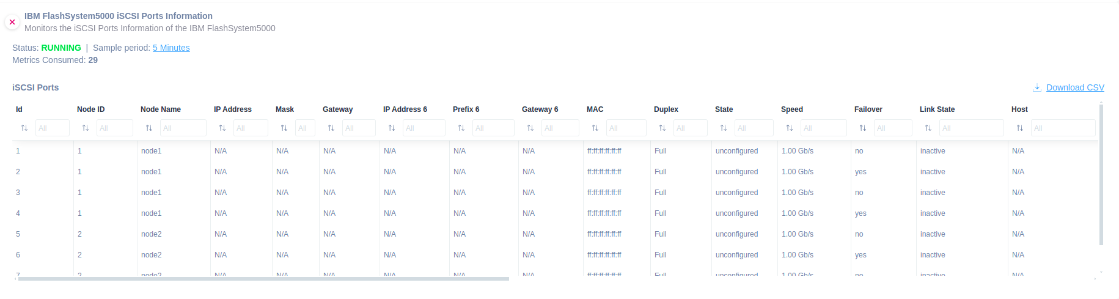The width and height of the screenshot is (1119, 299).
Task: Focus the Duplex filter field
Action: coord(691,128)
